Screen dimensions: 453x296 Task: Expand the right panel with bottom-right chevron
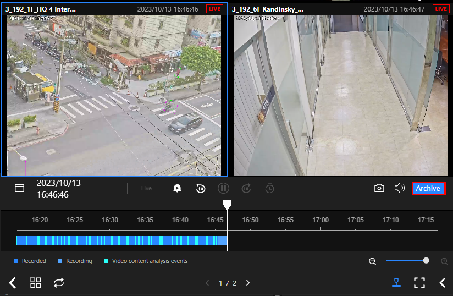tap(443, 283)
